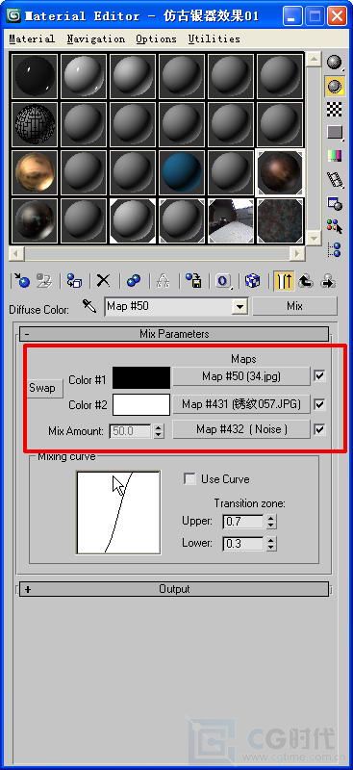Select the copper-orange sphere sample slot
353x770 pixels.
pos(35,172)
